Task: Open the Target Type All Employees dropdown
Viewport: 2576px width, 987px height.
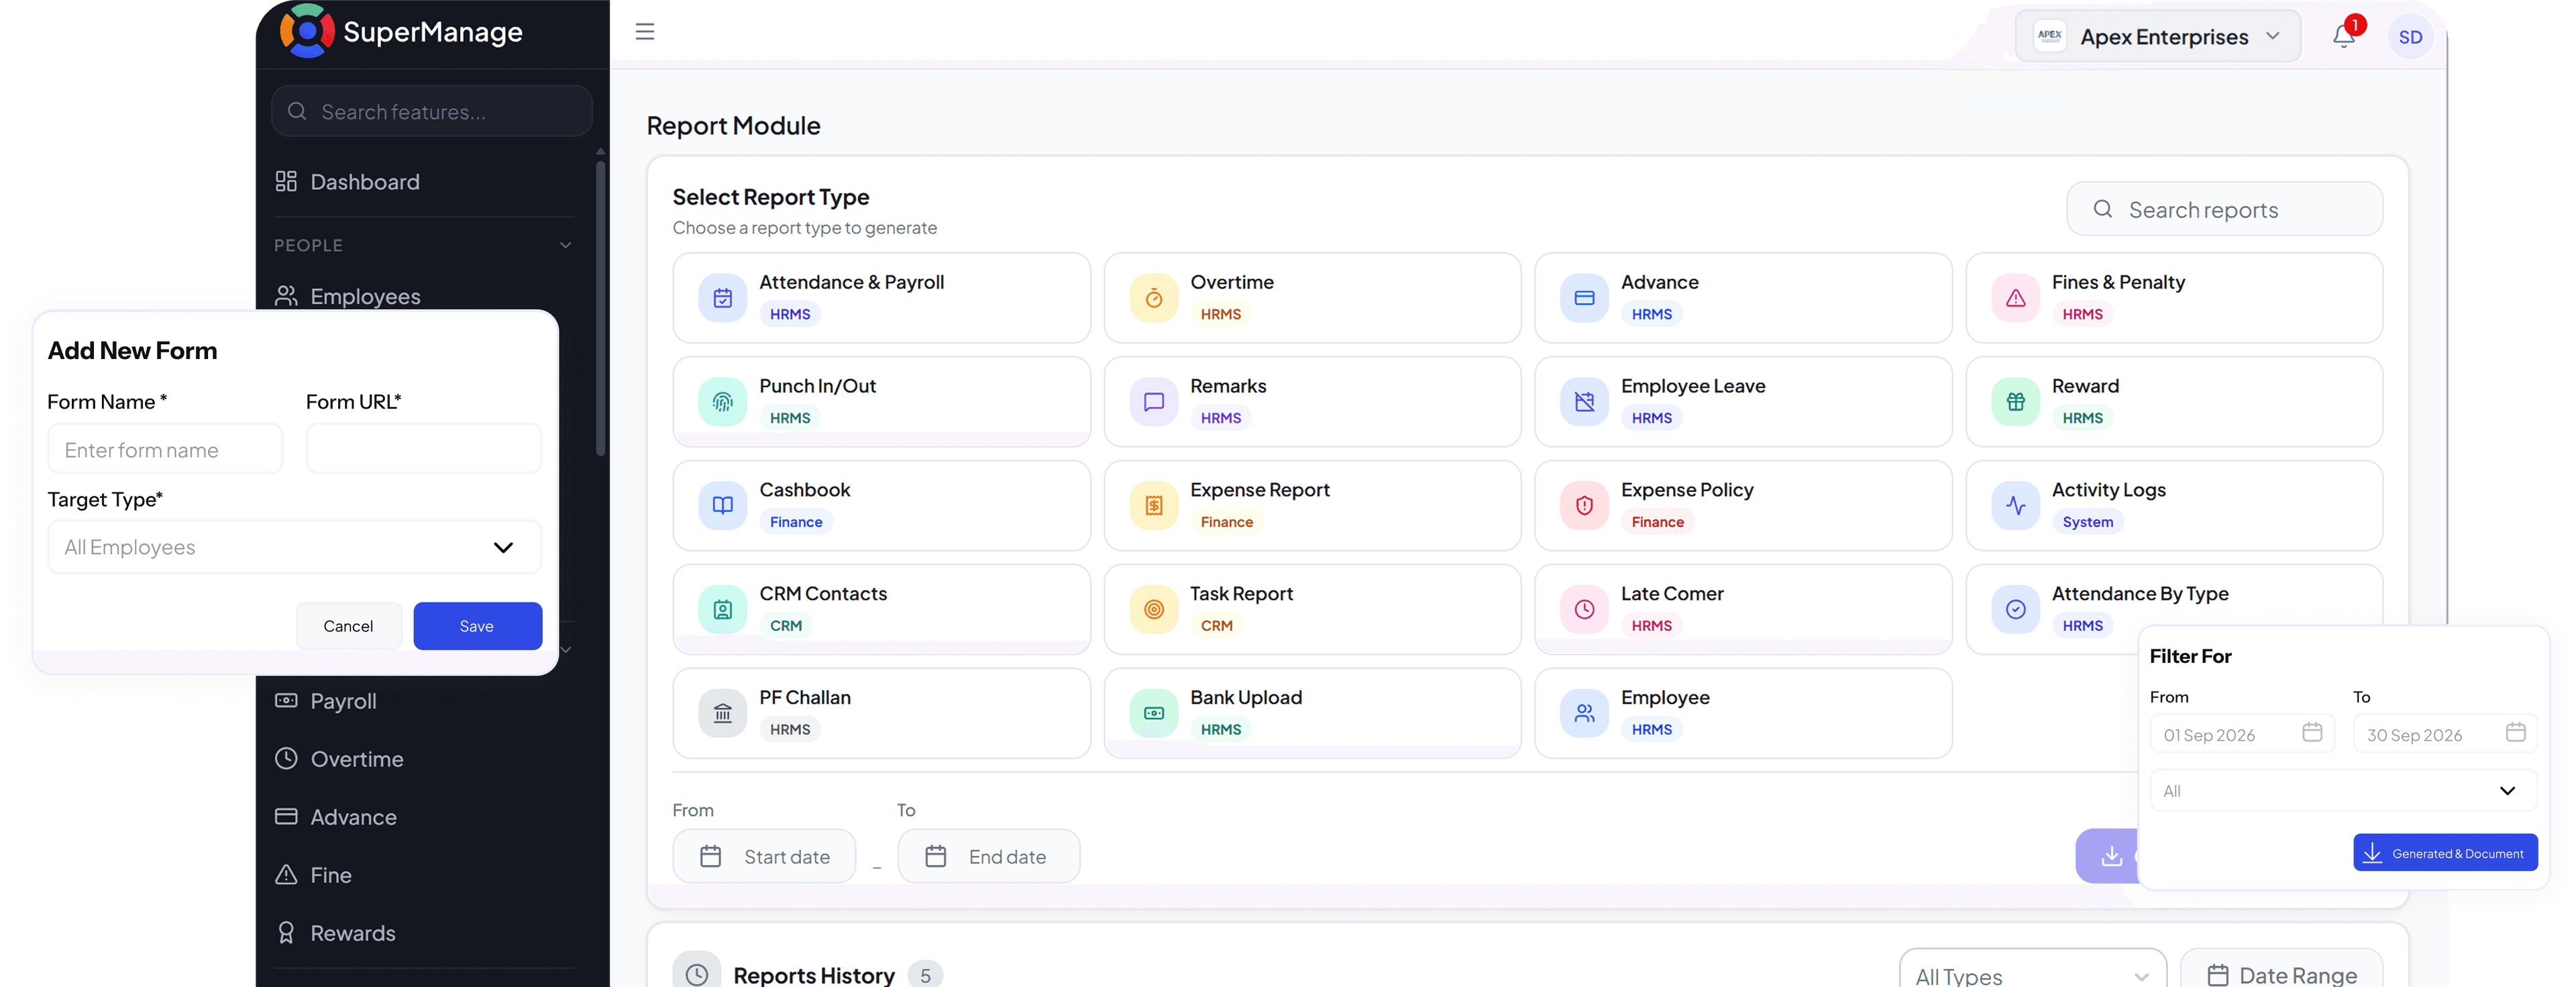Action: [295, 548]
